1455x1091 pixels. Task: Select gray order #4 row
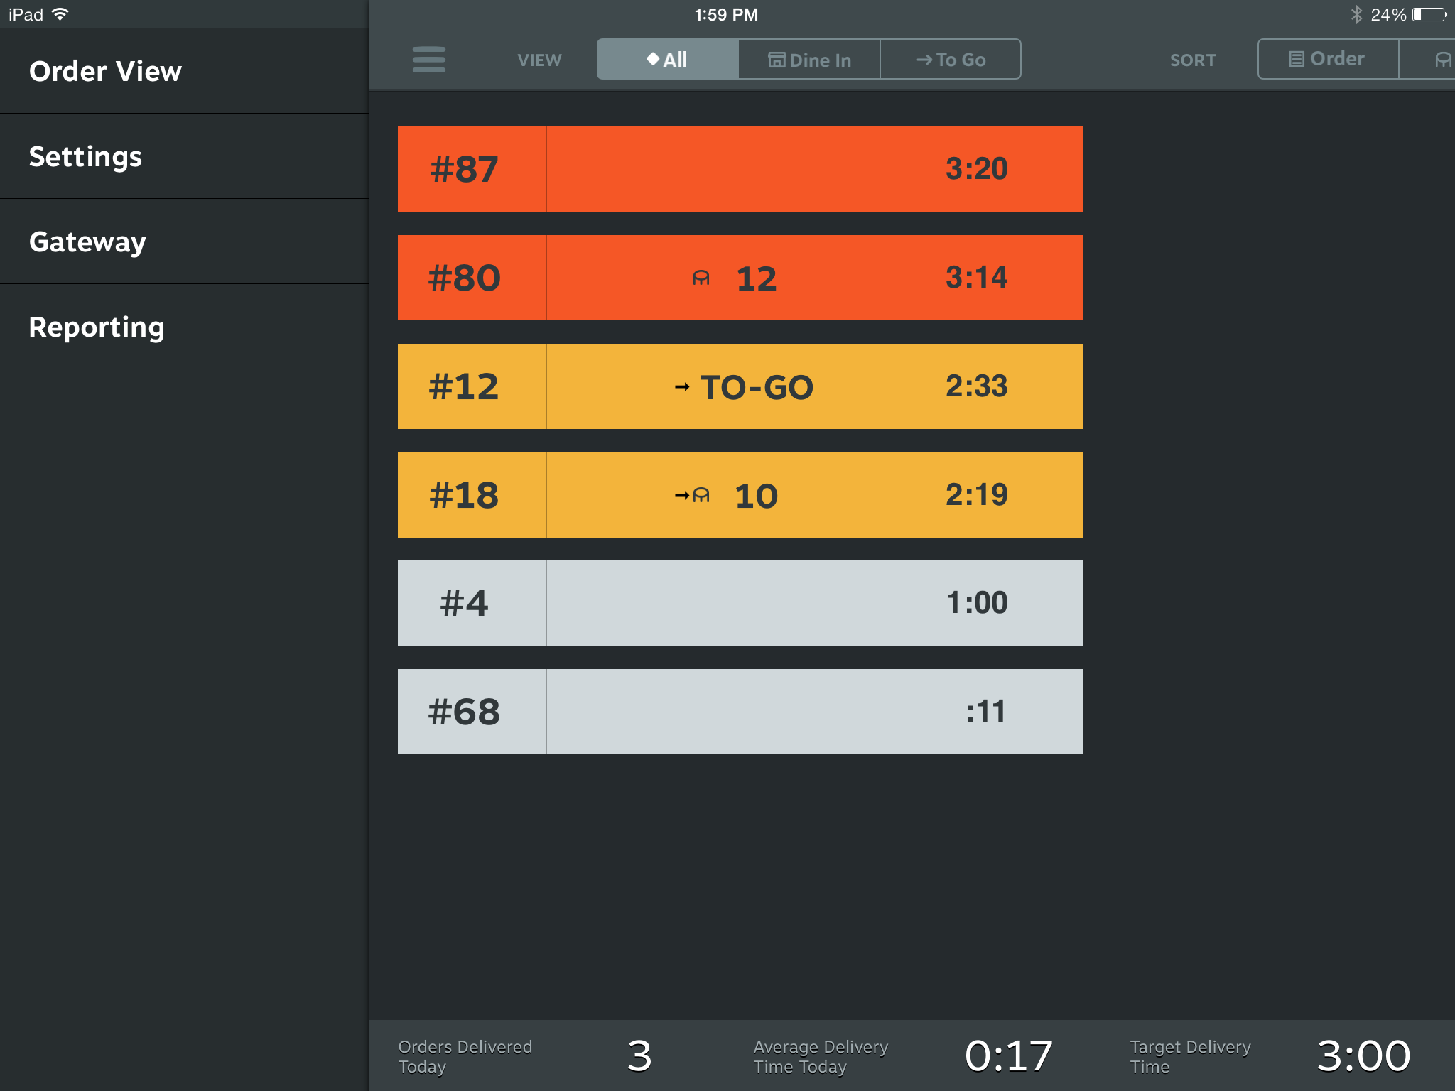click(740, 603)
